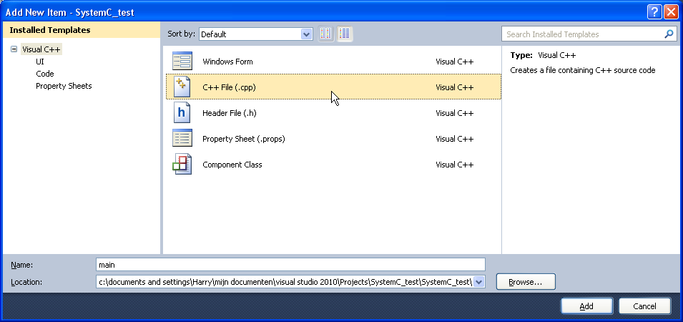Switch to medium icons list view
The height and width of the screenshot is (322, 683).
pyautogui.click(x=345, y=34)
